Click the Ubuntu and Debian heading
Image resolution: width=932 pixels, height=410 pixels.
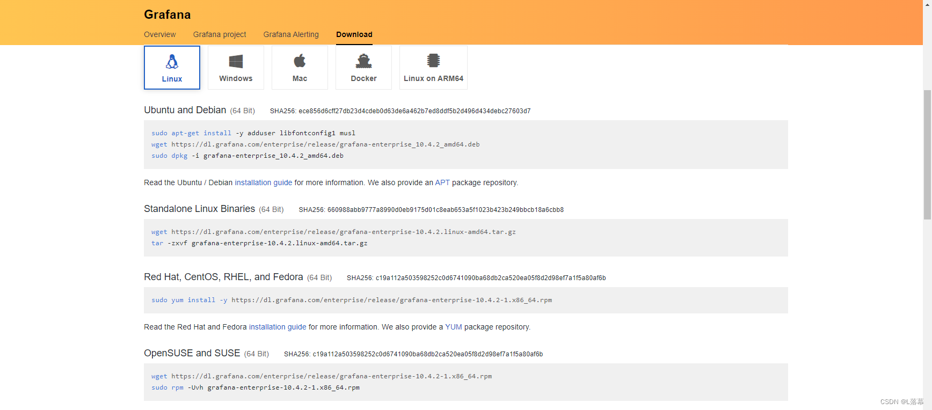[185, 110]
